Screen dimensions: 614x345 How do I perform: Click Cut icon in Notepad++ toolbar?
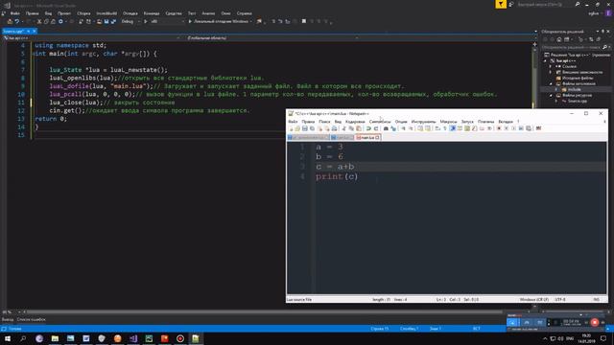pos(343,128)
